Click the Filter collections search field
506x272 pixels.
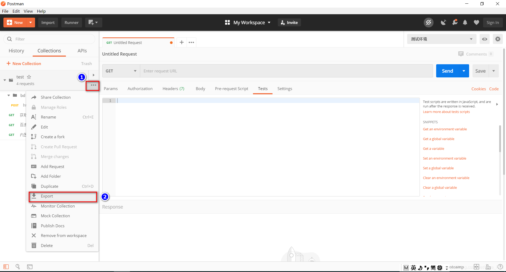49,39
